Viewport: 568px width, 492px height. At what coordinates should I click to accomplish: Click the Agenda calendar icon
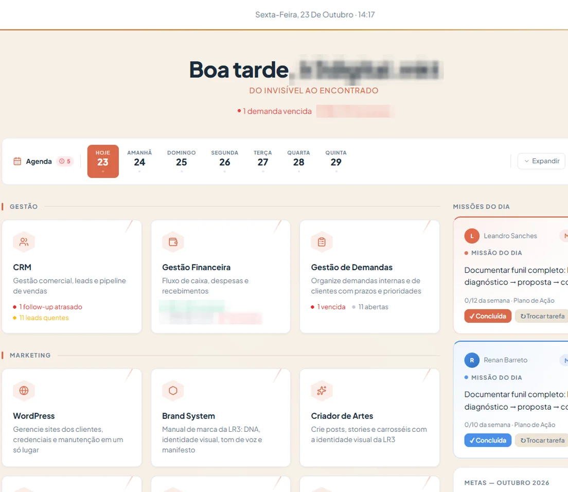click(17, 161)
